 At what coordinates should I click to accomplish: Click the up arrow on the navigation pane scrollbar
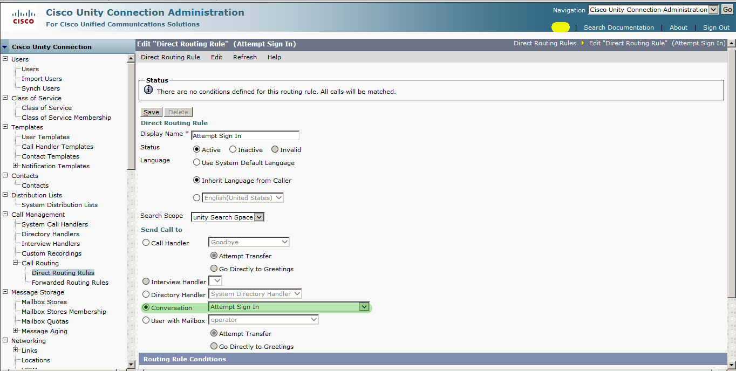coord(131,59)
